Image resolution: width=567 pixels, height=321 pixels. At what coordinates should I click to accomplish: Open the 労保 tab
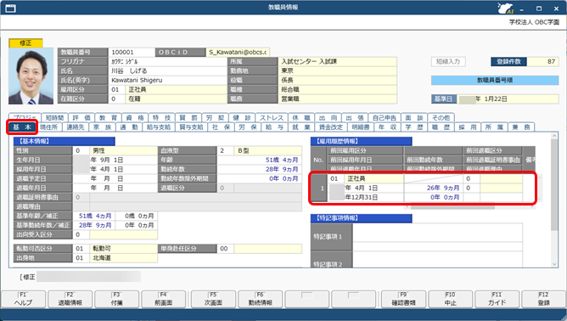tap(248, 127)
